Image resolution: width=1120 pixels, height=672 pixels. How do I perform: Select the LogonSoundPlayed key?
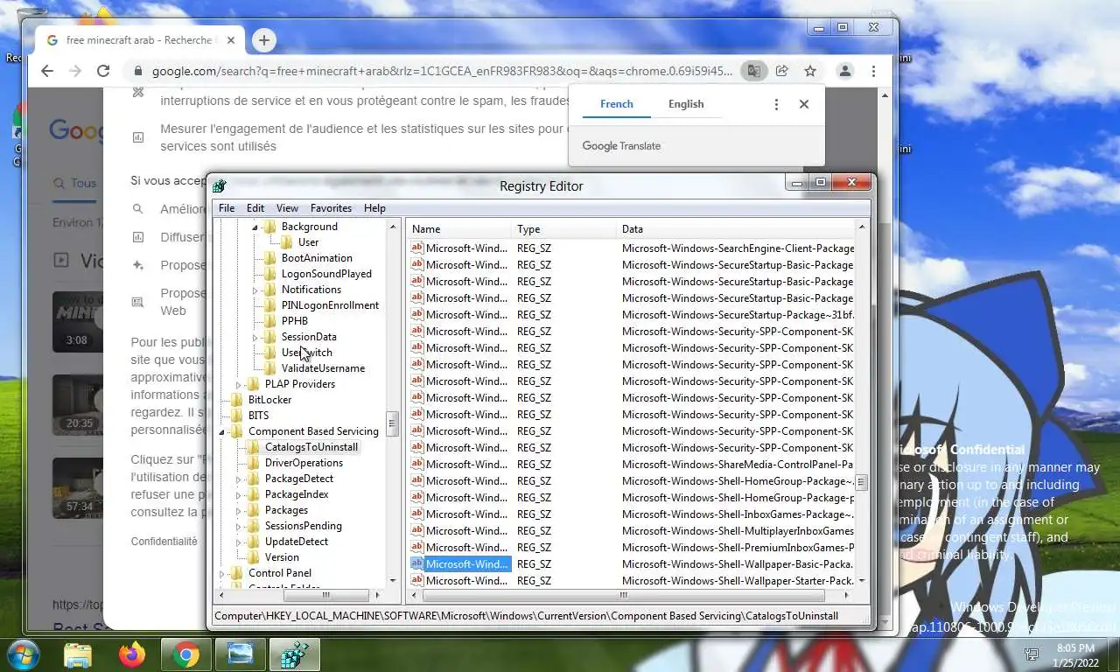click(326, 274)
